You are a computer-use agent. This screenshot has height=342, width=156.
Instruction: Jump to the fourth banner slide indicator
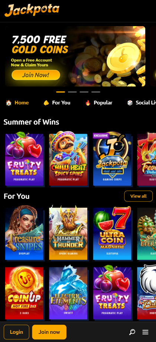[x=96, y=92]
